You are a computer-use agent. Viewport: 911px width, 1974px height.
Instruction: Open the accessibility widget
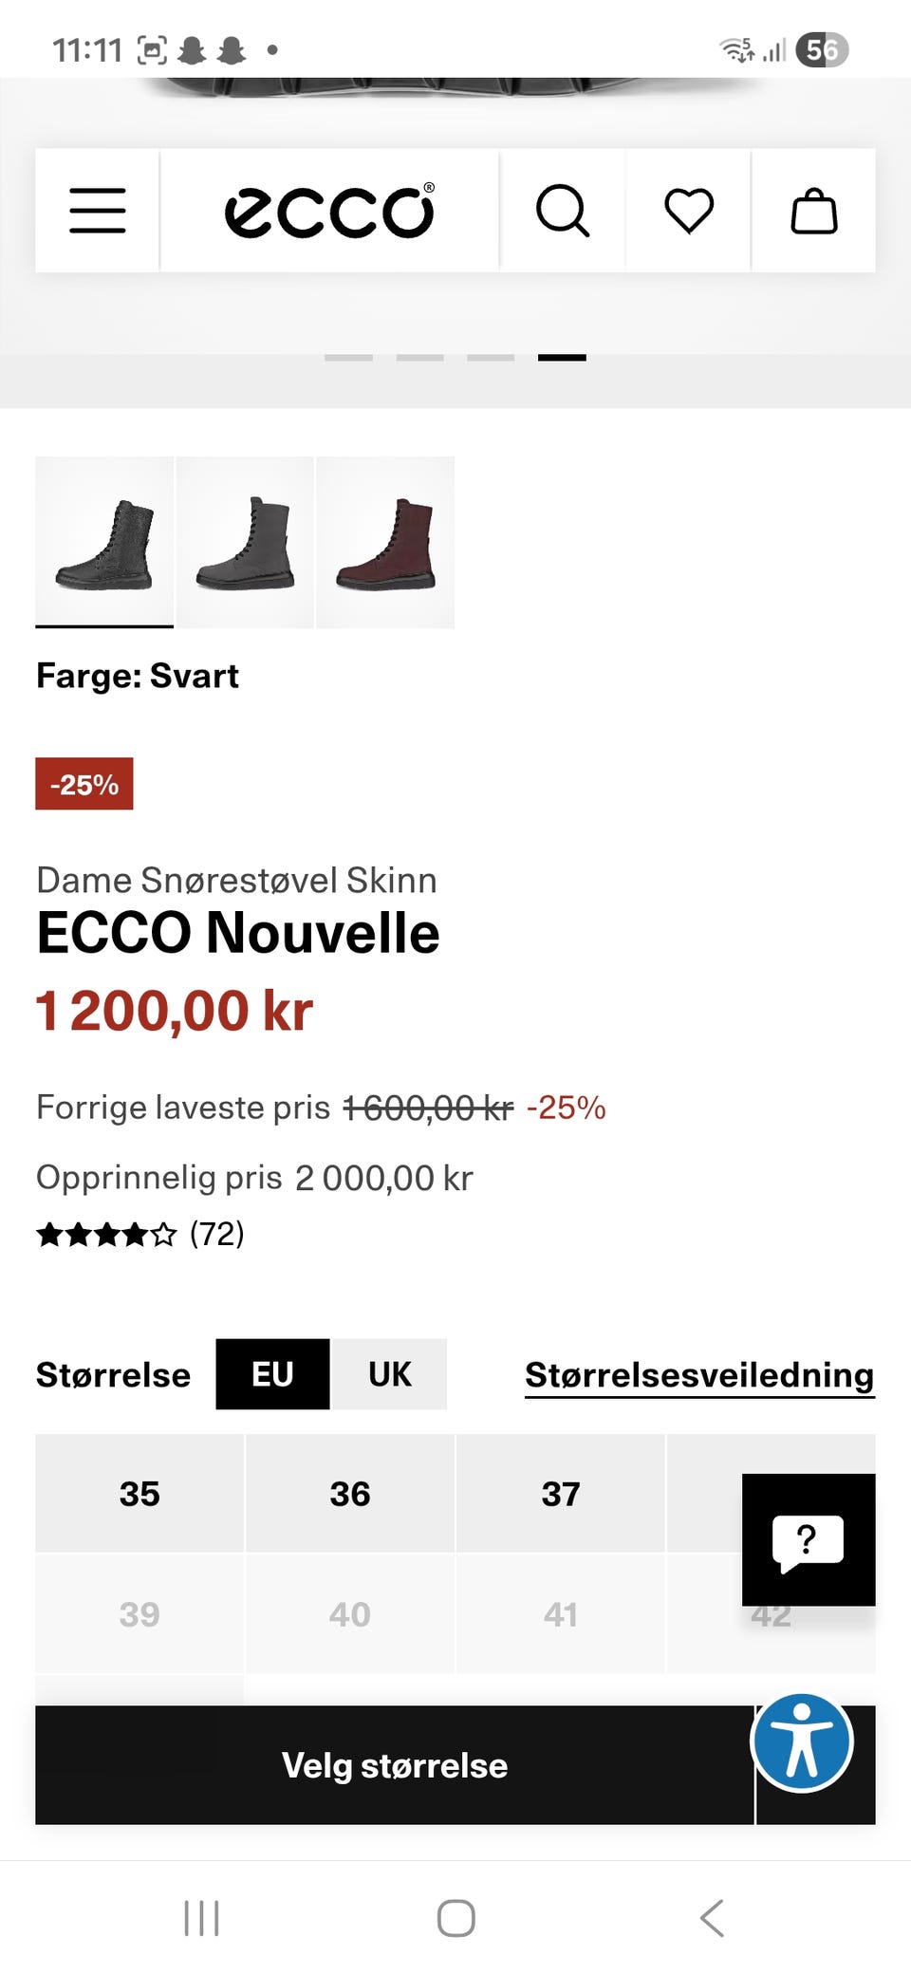(802, 1742)
